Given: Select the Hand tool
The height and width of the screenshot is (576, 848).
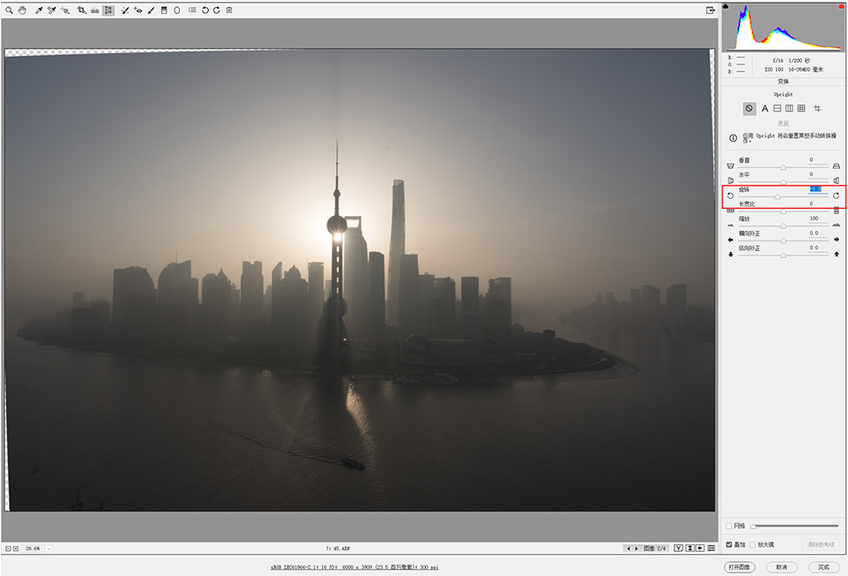Looking at the screenshot, I should pos(22,11).
